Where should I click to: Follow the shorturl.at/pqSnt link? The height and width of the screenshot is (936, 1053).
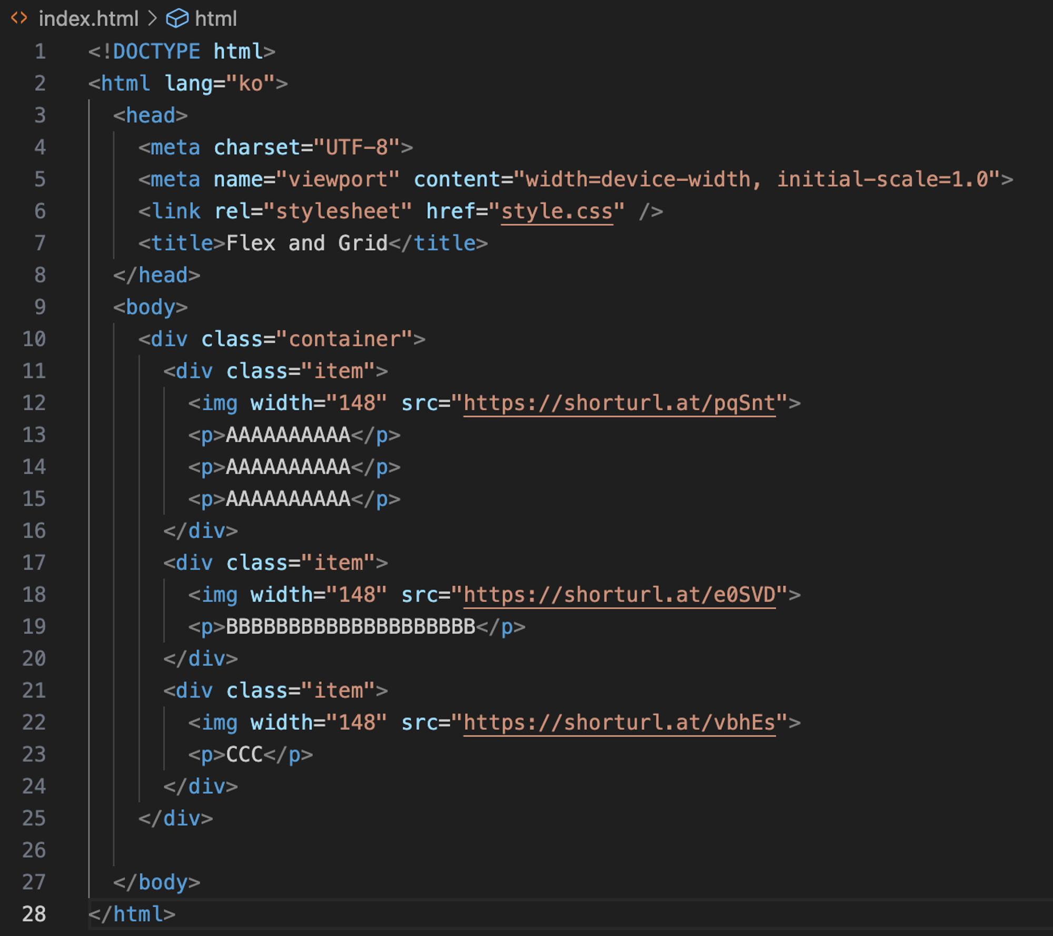pos(619,403)
